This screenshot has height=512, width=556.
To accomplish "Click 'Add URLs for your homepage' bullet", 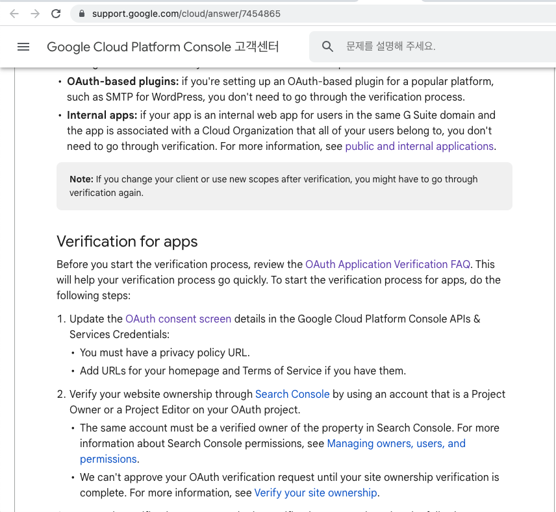I will (x=243, y=371).
